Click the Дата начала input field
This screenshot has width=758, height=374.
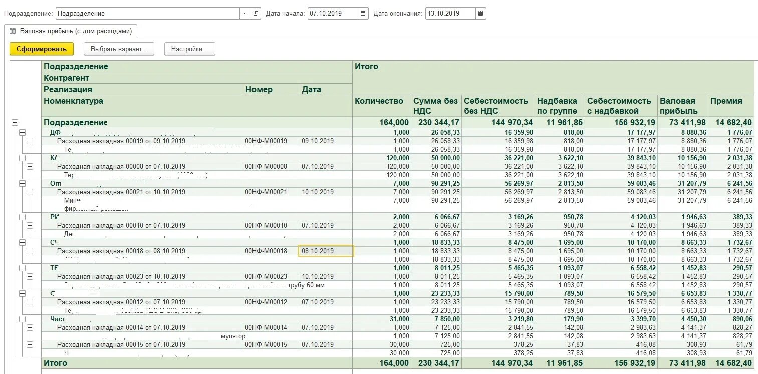333,14
